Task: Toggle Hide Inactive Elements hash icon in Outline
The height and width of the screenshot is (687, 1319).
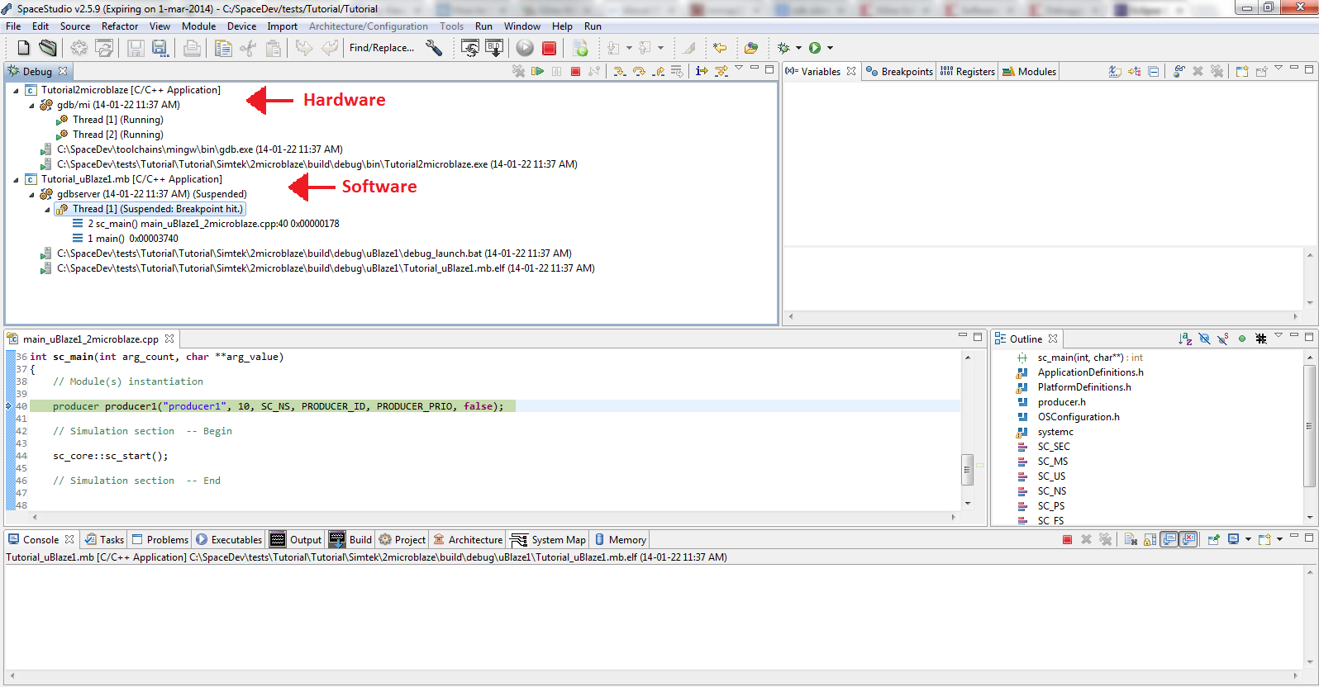Action: (1261, 339)
